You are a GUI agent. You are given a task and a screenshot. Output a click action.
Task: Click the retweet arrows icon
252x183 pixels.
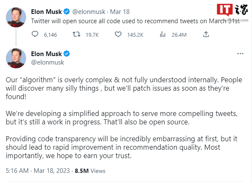pos(76,34)
